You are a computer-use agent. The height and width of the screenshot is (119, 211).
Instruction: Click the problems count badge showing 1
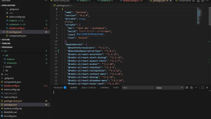point(65,87)
